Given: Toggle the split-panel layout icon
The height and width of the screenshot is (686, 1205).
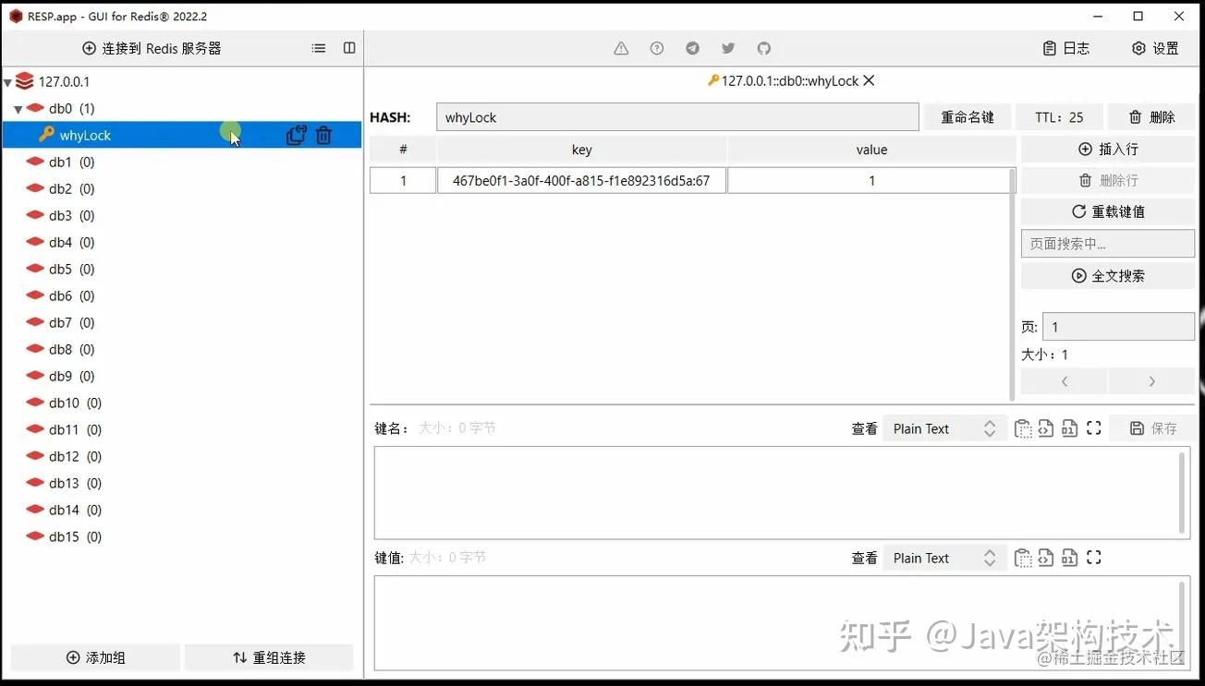Looking at the screenshot, I should pyautogui.click(x=348, y=48).
